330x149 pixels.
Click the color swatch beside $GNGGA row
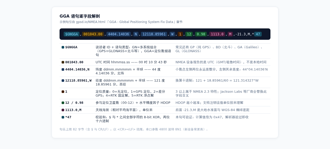[63, 47]
